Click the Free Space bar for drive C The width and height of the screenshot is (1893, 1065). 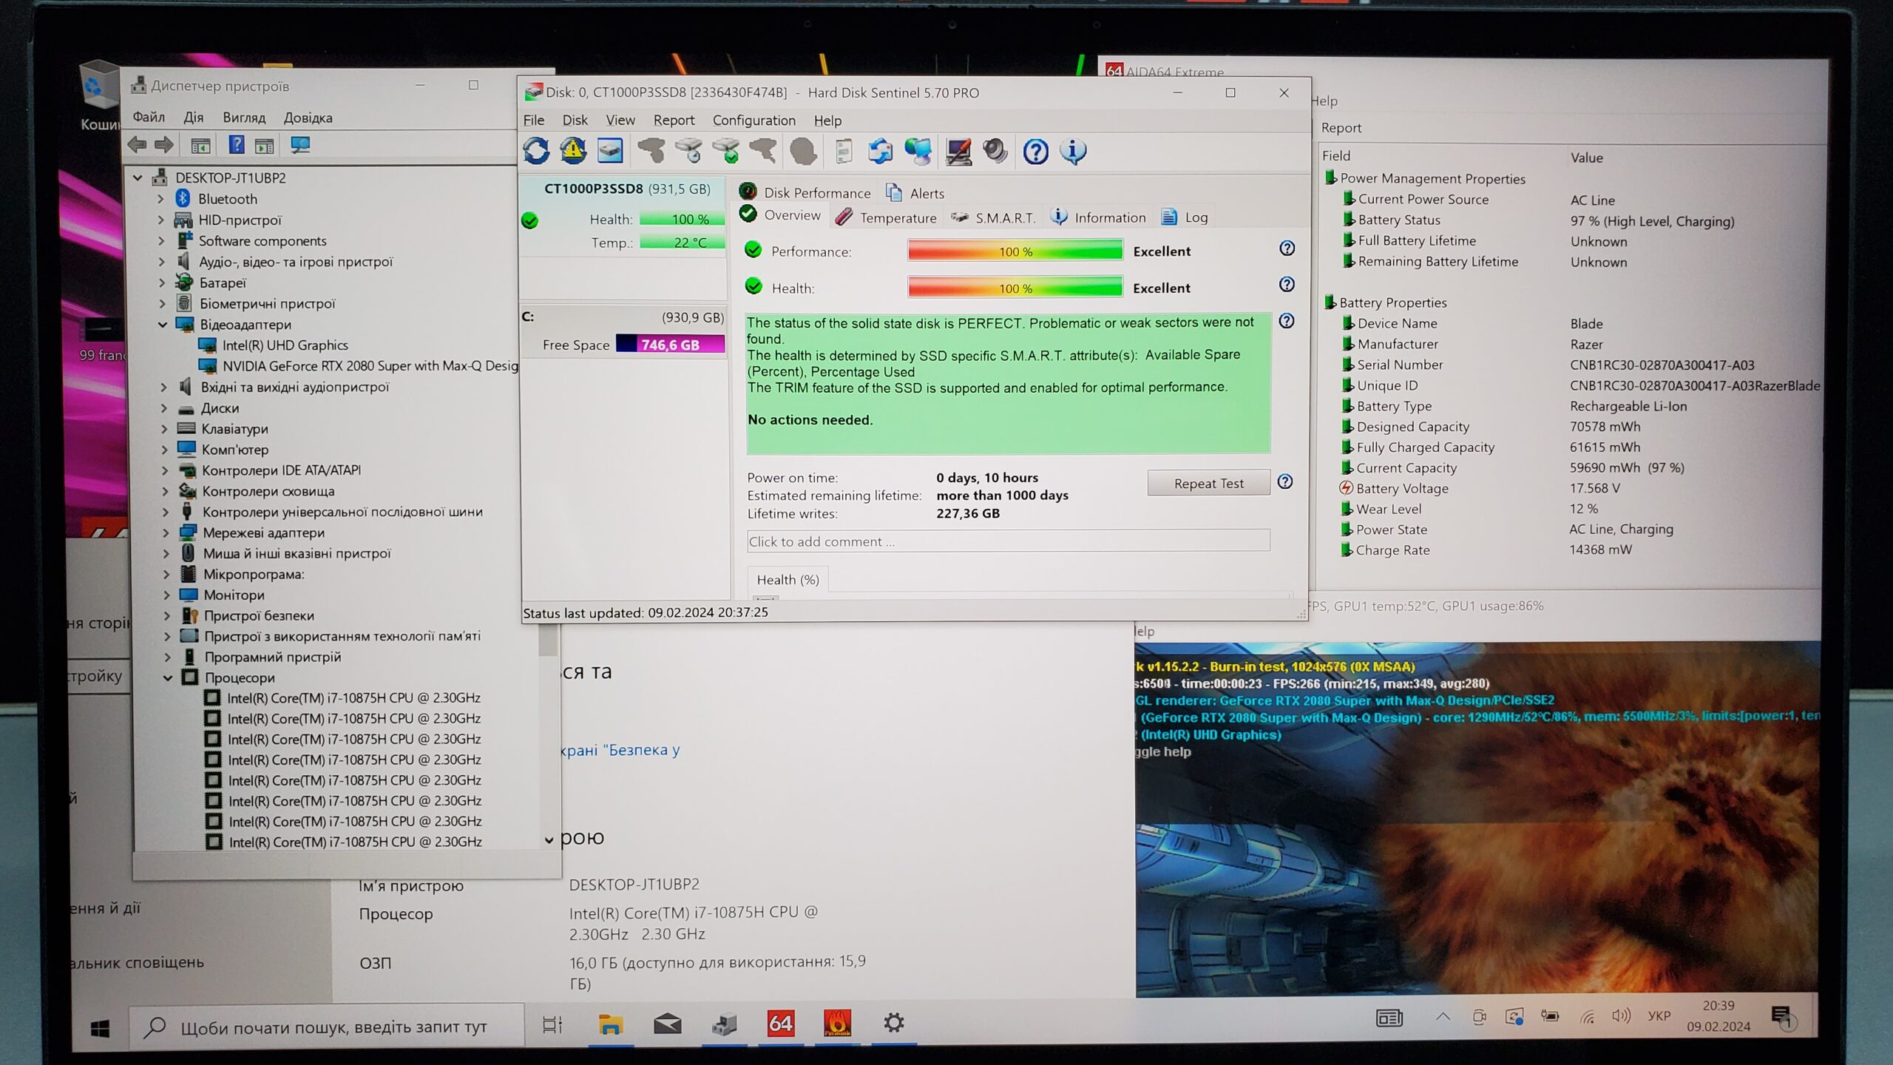pyautogui.click(x=670, y=345)
